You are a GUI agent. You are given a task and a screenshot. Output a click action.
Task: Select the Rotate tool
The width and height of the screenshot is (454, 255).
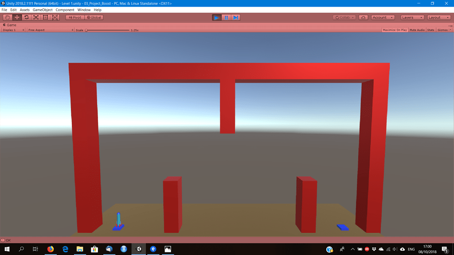click(x=26, y=17)
